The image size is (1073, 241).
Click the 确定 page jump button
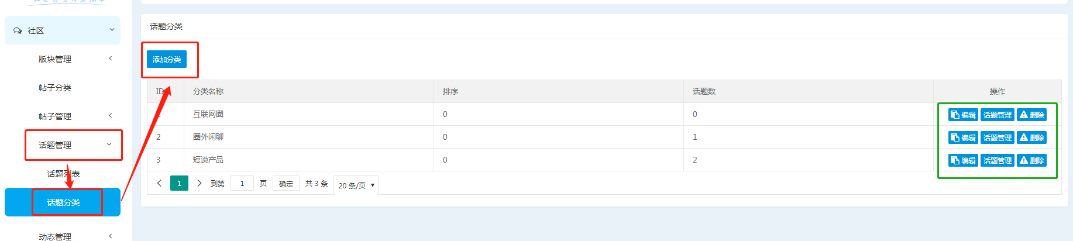(x=286, y=184)
